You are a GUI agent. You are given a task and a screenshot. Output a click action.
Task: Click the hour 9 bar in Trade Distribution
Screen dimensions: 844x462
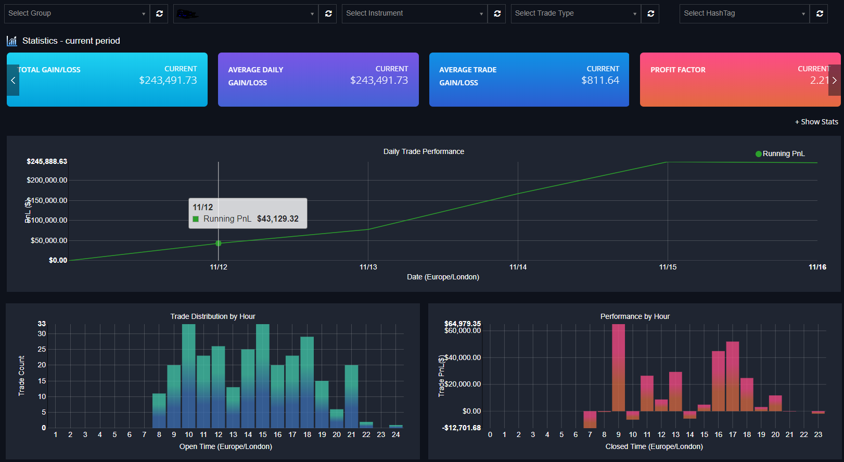click(174, 396)
